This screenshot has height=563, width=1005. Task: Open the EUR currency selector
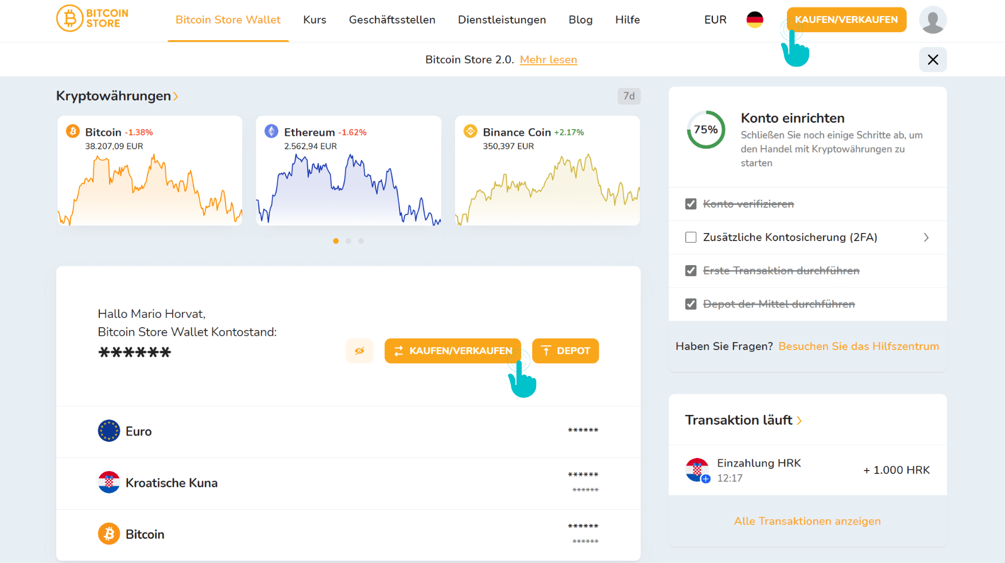coord(715,20)
